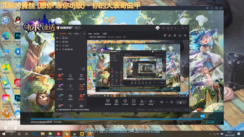Select the 全屏 1 source row
This screenshot has height=137, width=244.
[x=71, y=45]
